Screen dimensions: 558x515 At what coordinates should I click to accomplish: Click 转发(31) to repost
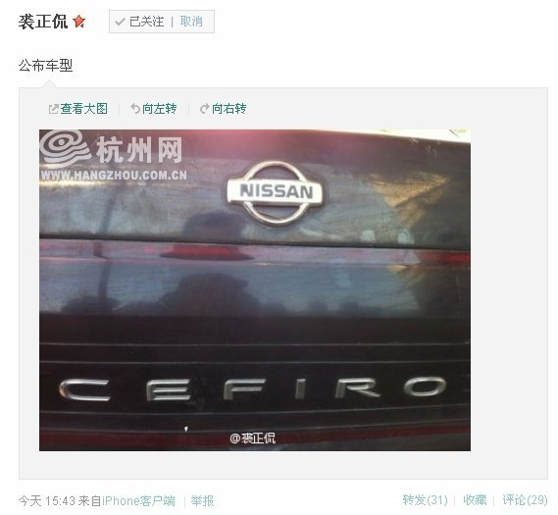[425, 500]
